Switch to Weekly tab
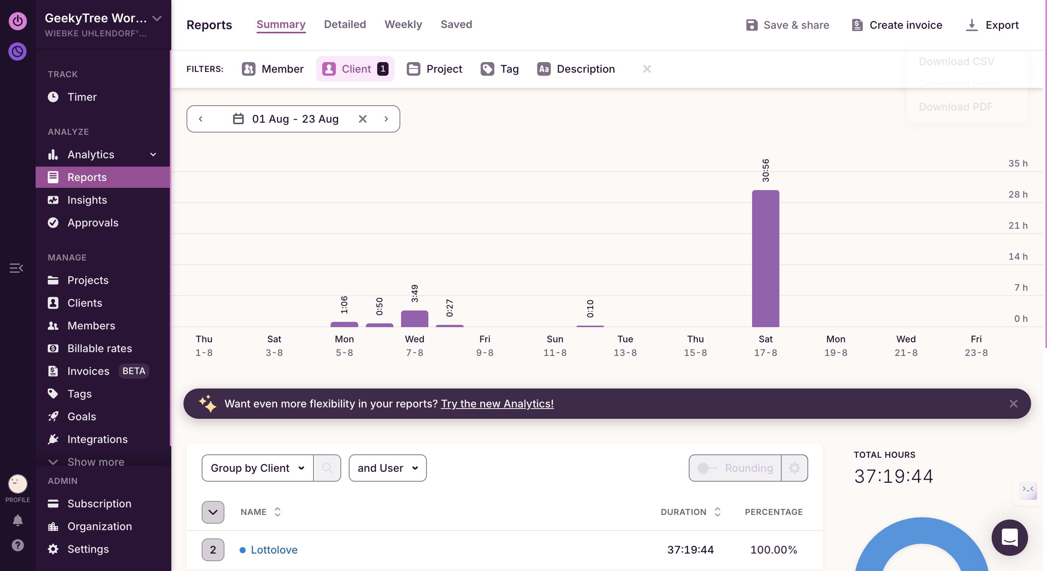The height and width of the screenshot is (571, 1047). coord(403,24)
